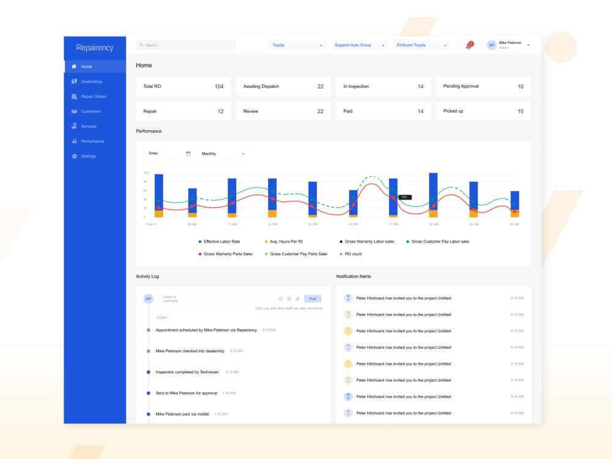Open the Superior Auto Group dropdown
Viewport: 612px width, 459px height.
(x=359, y=45)
